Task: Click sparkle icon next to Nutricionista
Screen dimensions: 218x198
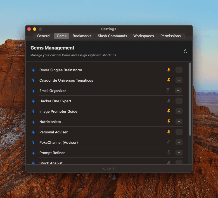Action: [x=33, y=122]
